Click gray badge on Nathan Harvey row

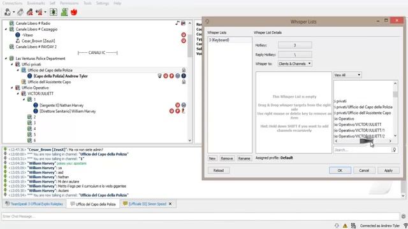(184, 105)
